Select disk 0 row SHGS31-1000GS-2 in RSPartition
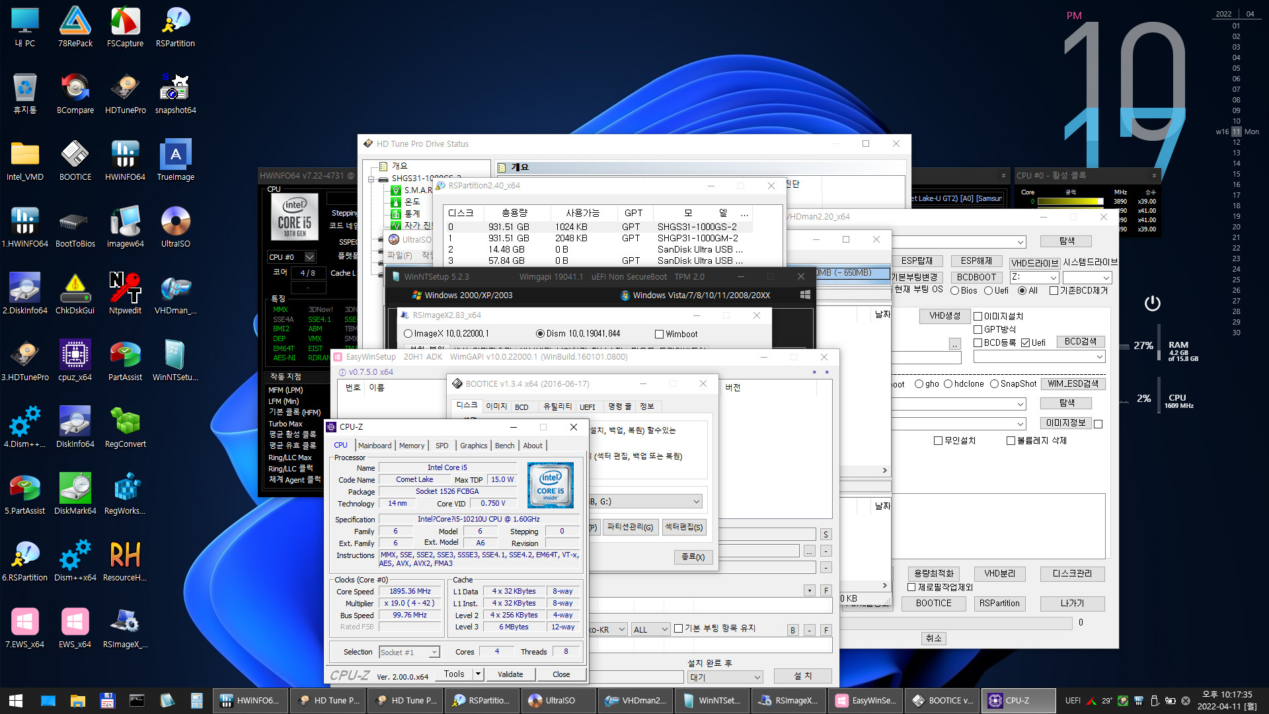The height and width of the screenshot is (714, 1269). (x=598, y=227)
